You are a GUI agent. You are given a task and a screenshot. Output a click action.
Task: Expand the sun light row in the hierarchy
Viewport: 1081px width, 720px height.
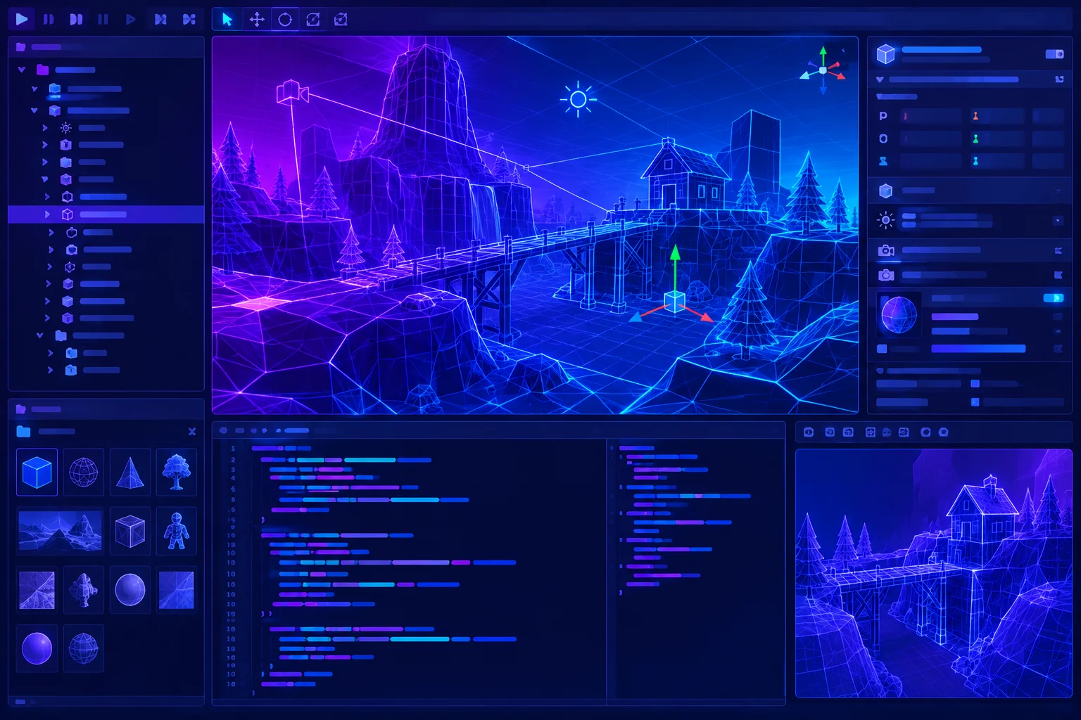coord(45,128)
